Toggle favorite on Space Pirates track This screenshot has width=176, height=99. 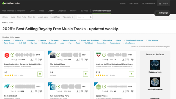point(132,91)
